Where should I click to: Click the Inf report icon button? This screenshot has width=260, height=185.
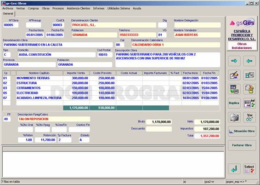pyautogui.click(x=249, y=103)
